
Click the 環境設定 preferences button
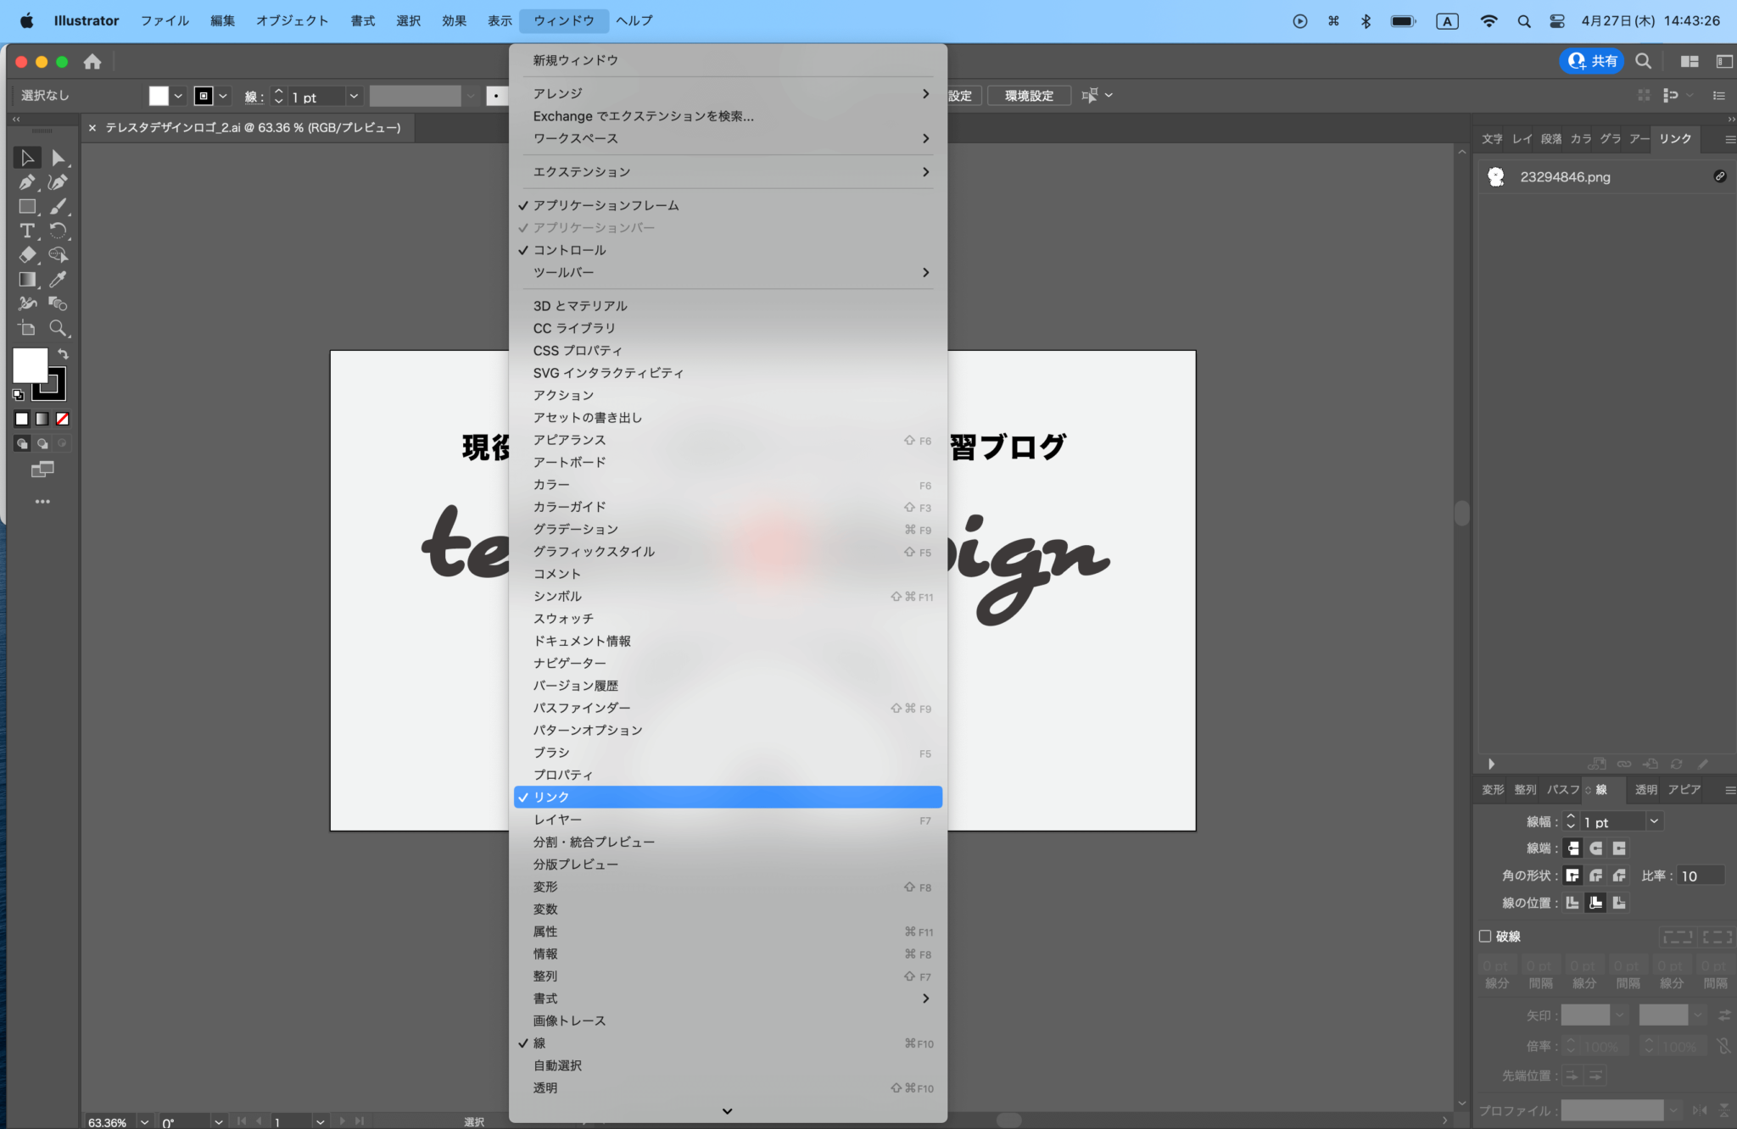[x=1029, y=96]
